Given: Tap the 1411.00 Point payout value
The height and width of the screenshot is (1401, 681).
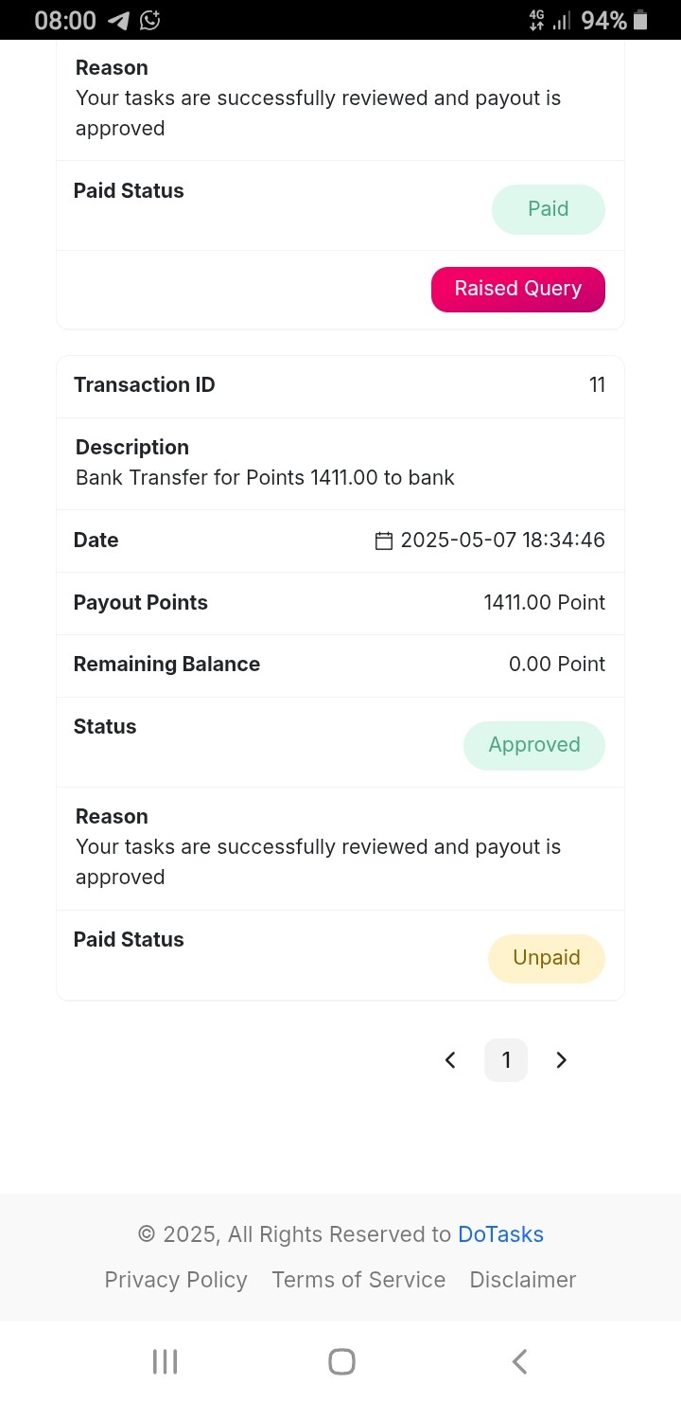Looking at the screenshot, I should click(544, 603).
